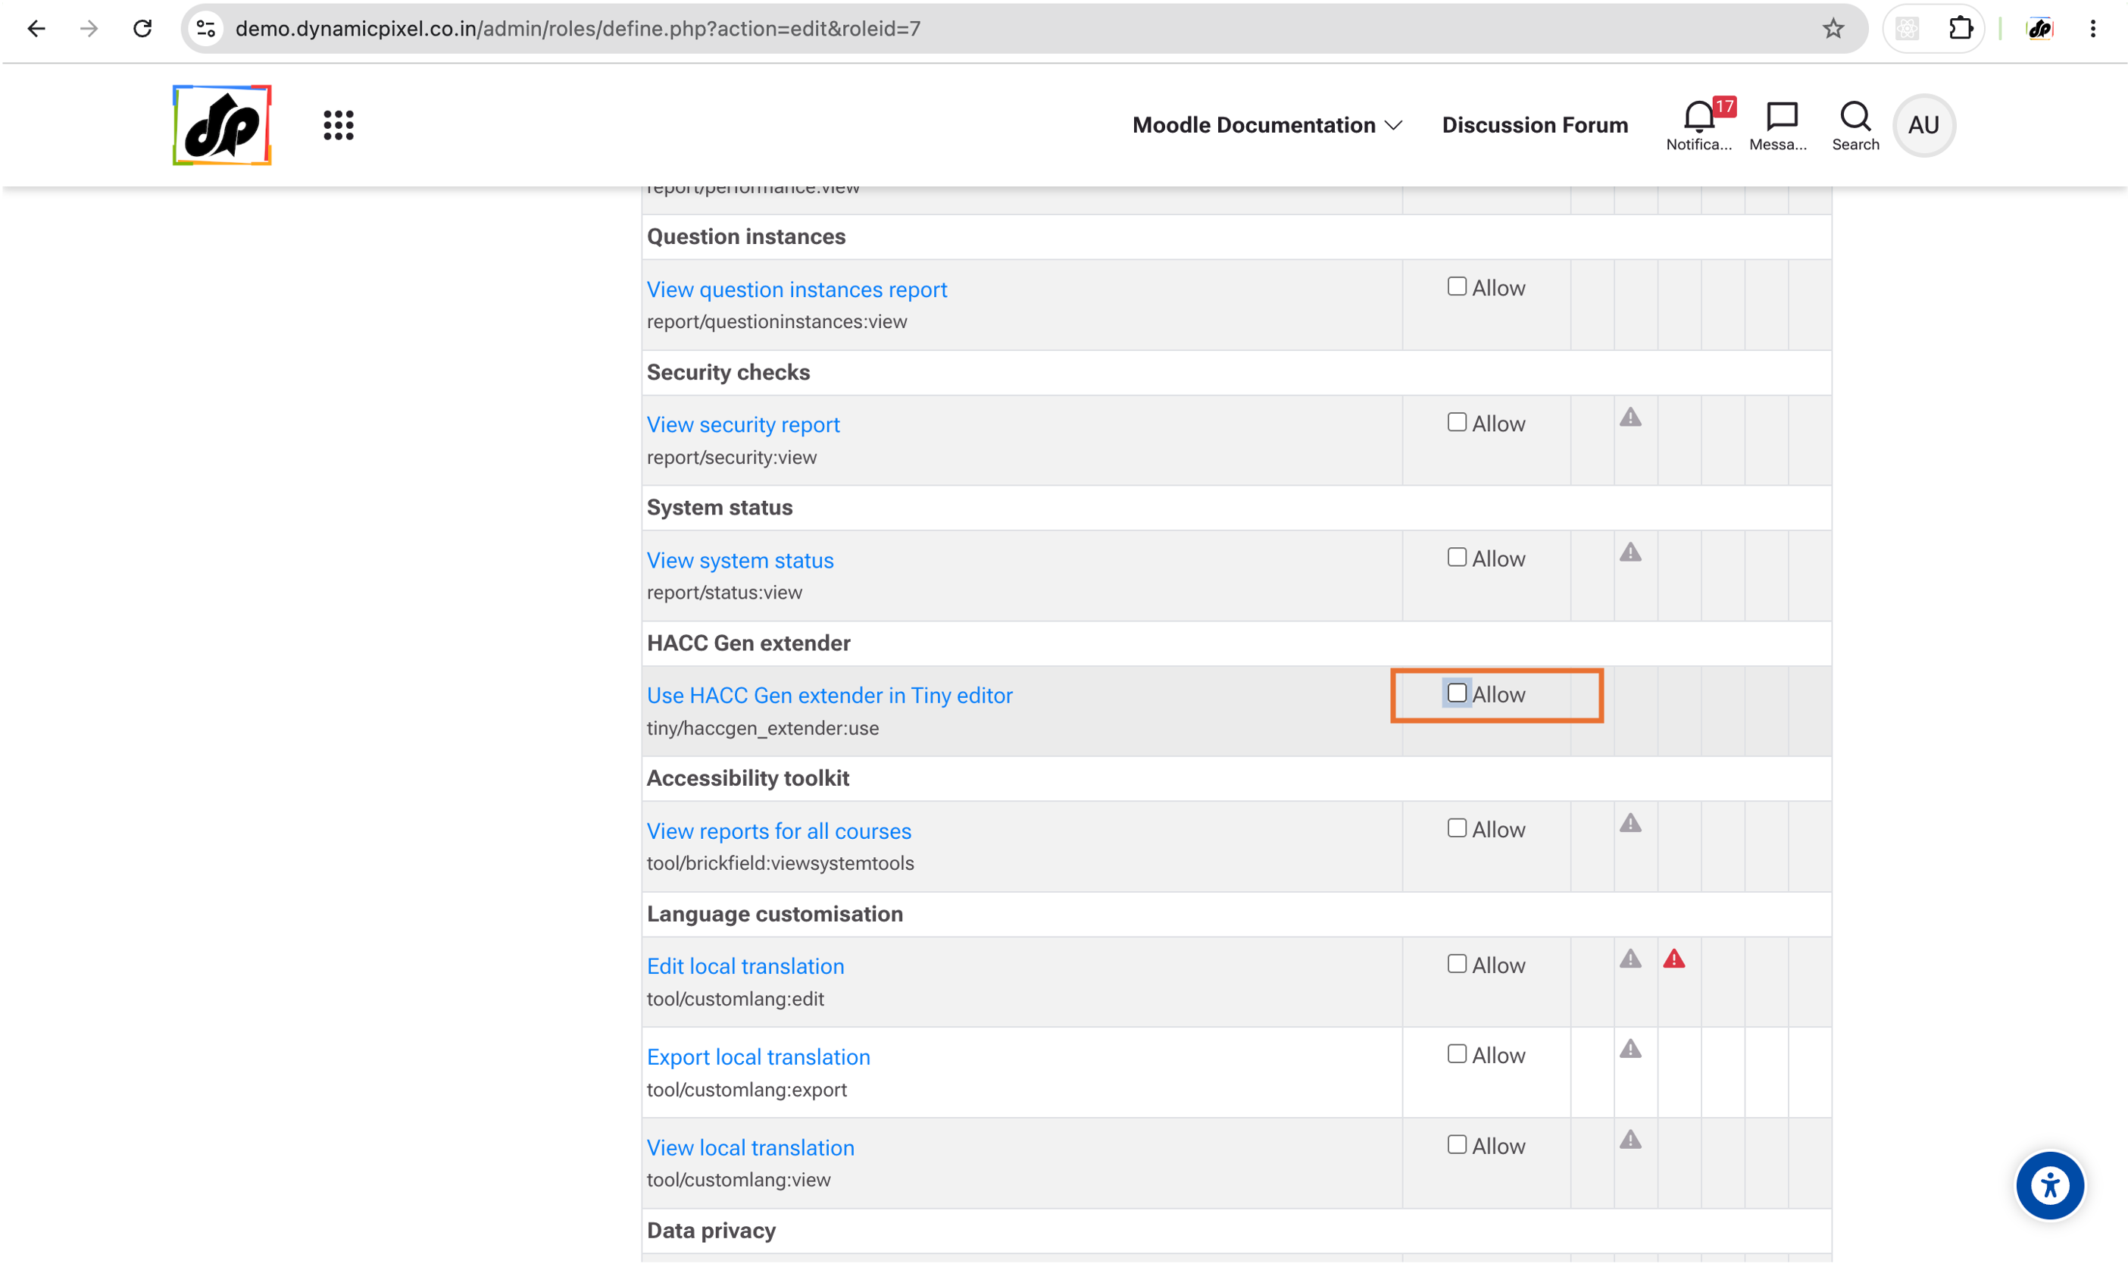Expand the Moodle Documentation dropdown
Viewport: 2128px width, 1264px height.
point(1266,125)
